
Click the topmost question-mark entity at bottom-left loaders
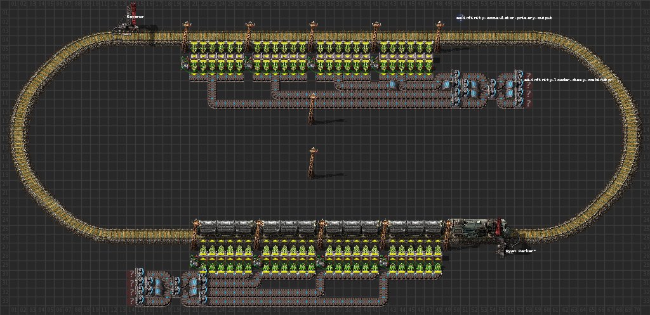132,274
